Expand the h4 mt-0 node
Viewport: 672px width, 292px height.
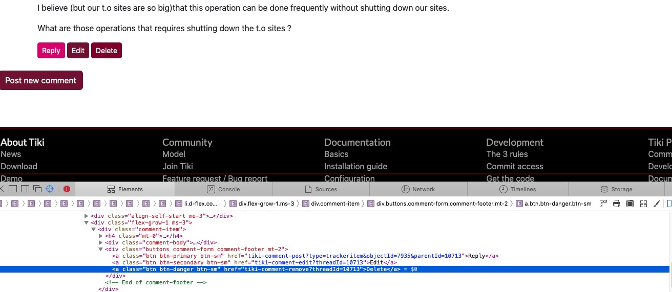coord(100,236)
